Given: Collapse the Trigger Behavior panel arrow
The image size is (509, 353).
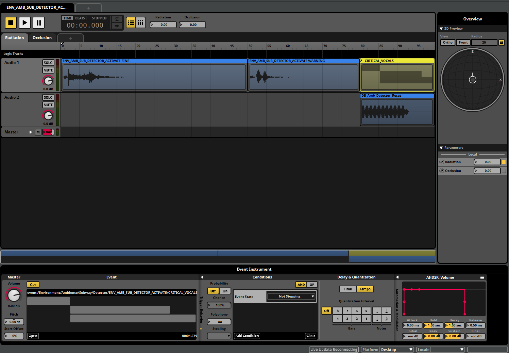Looking at the screenshot, I should (202, 277).
